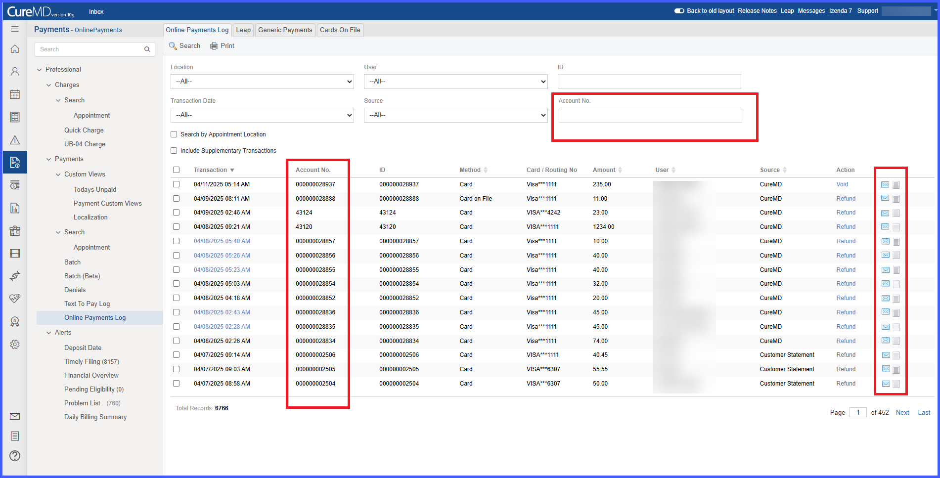940x478 pixels.
Task: Open the Patient person sidebar icon
Action: point(15,72)
